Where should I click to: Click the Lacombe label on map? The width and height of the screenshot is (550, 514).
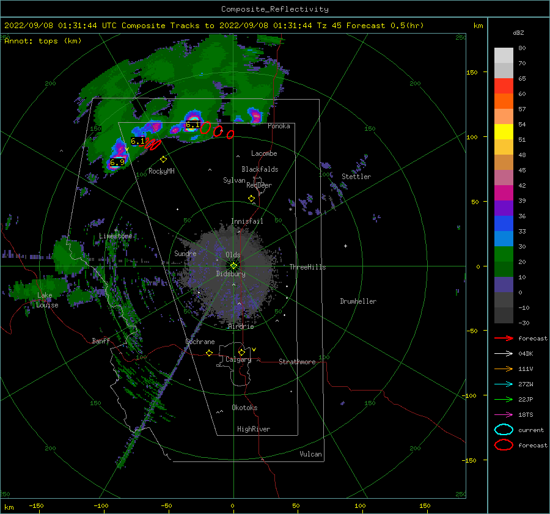pos(264,153)
